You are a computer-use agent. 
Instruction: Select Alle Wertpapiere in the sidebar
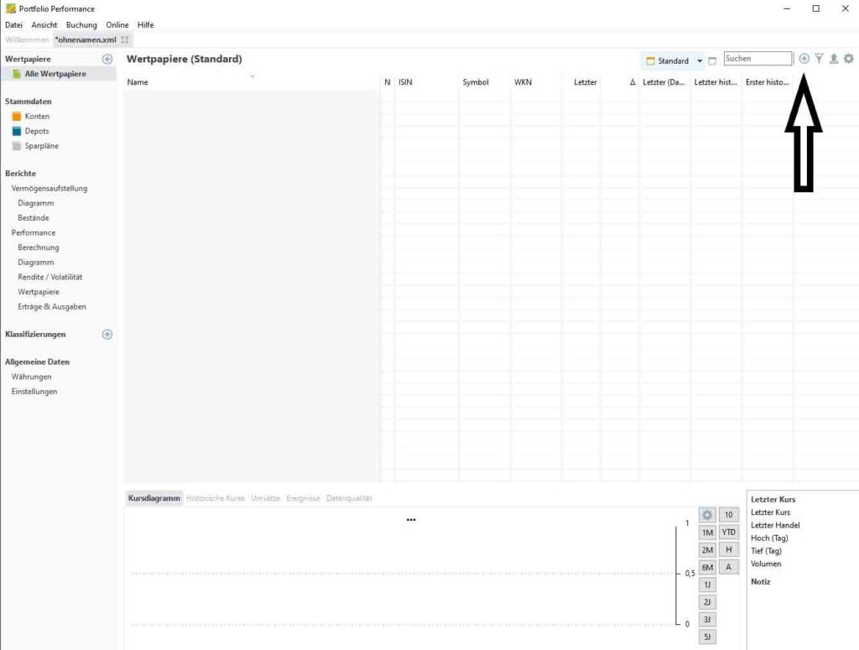pos(55,74)
